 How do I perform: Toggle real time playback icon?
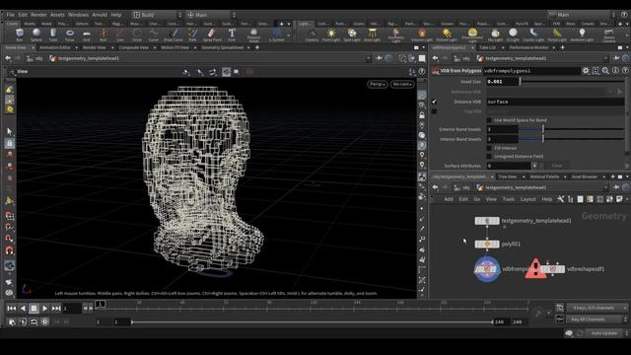pyautogui.click(x=44, y=321)
